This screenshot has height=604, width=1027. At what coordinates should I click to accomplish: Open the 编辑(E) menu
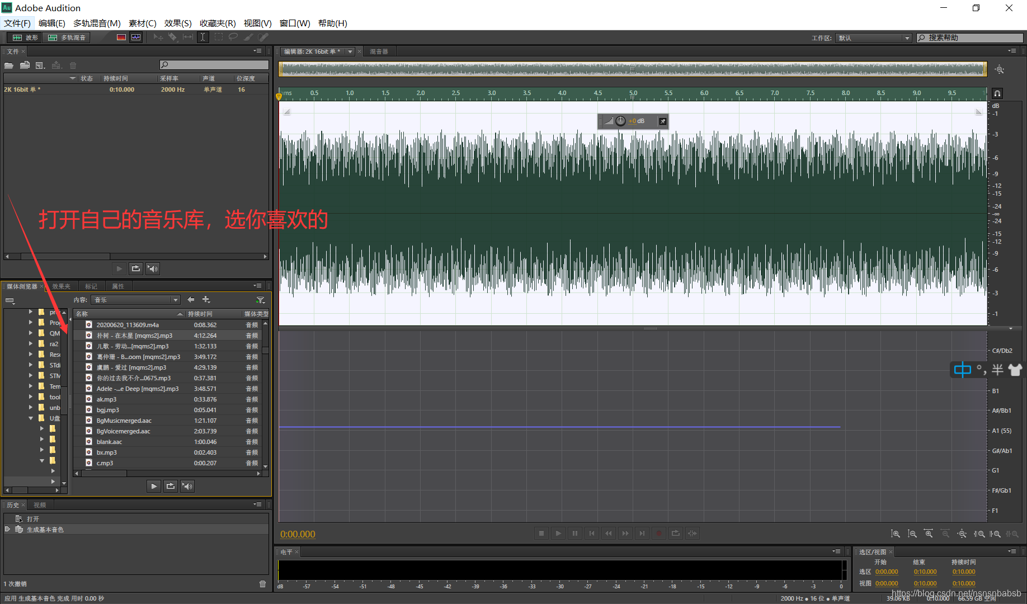[51, 23]
